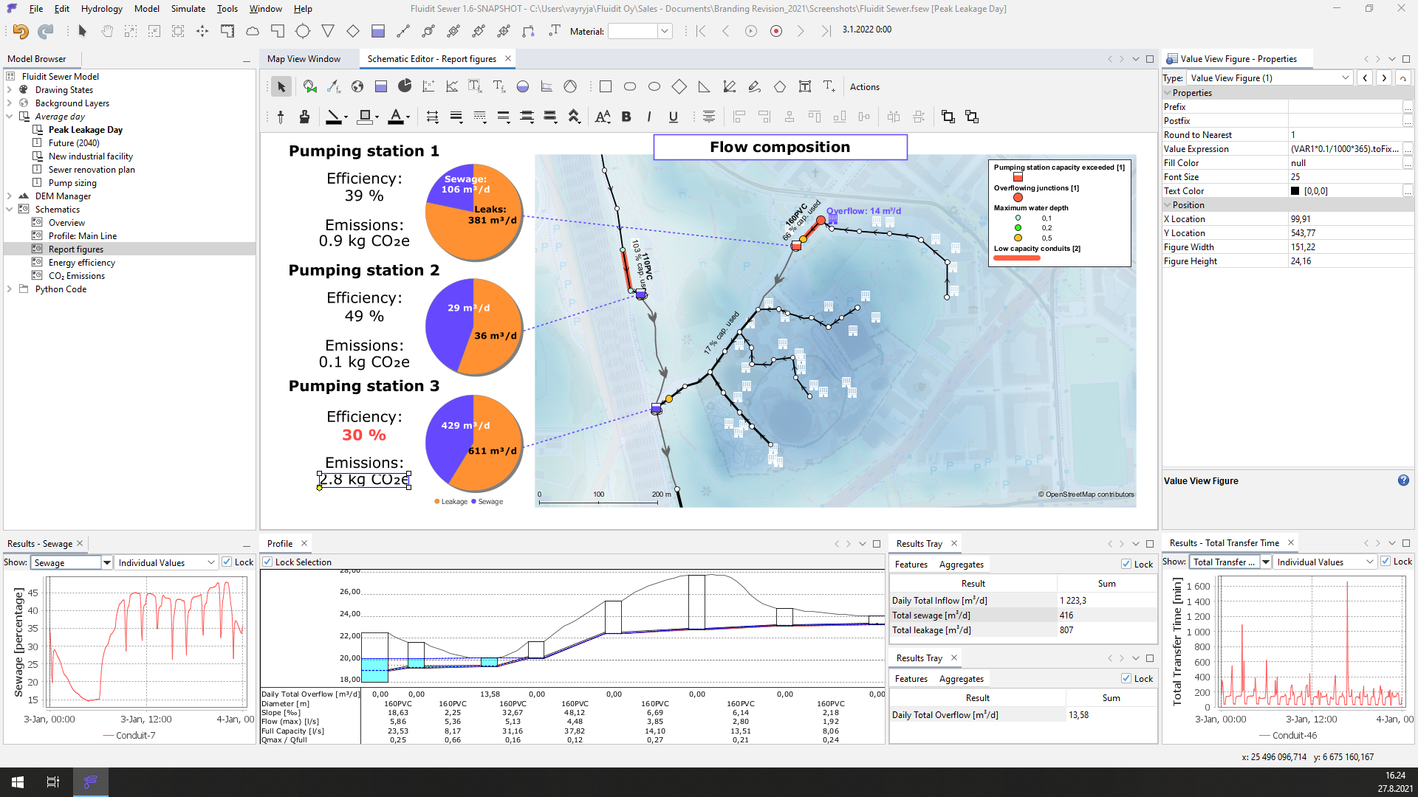Undo the last action
This screenshot has height=797, width=1418.
pos(21,31)
